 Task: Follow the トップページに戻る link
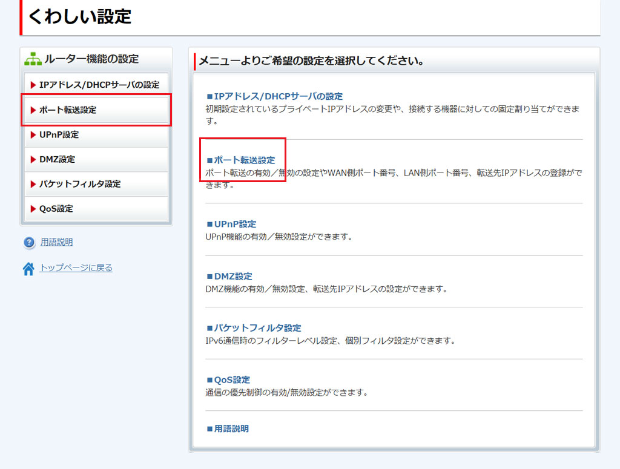pyautogui.click(x=76, y=267)
